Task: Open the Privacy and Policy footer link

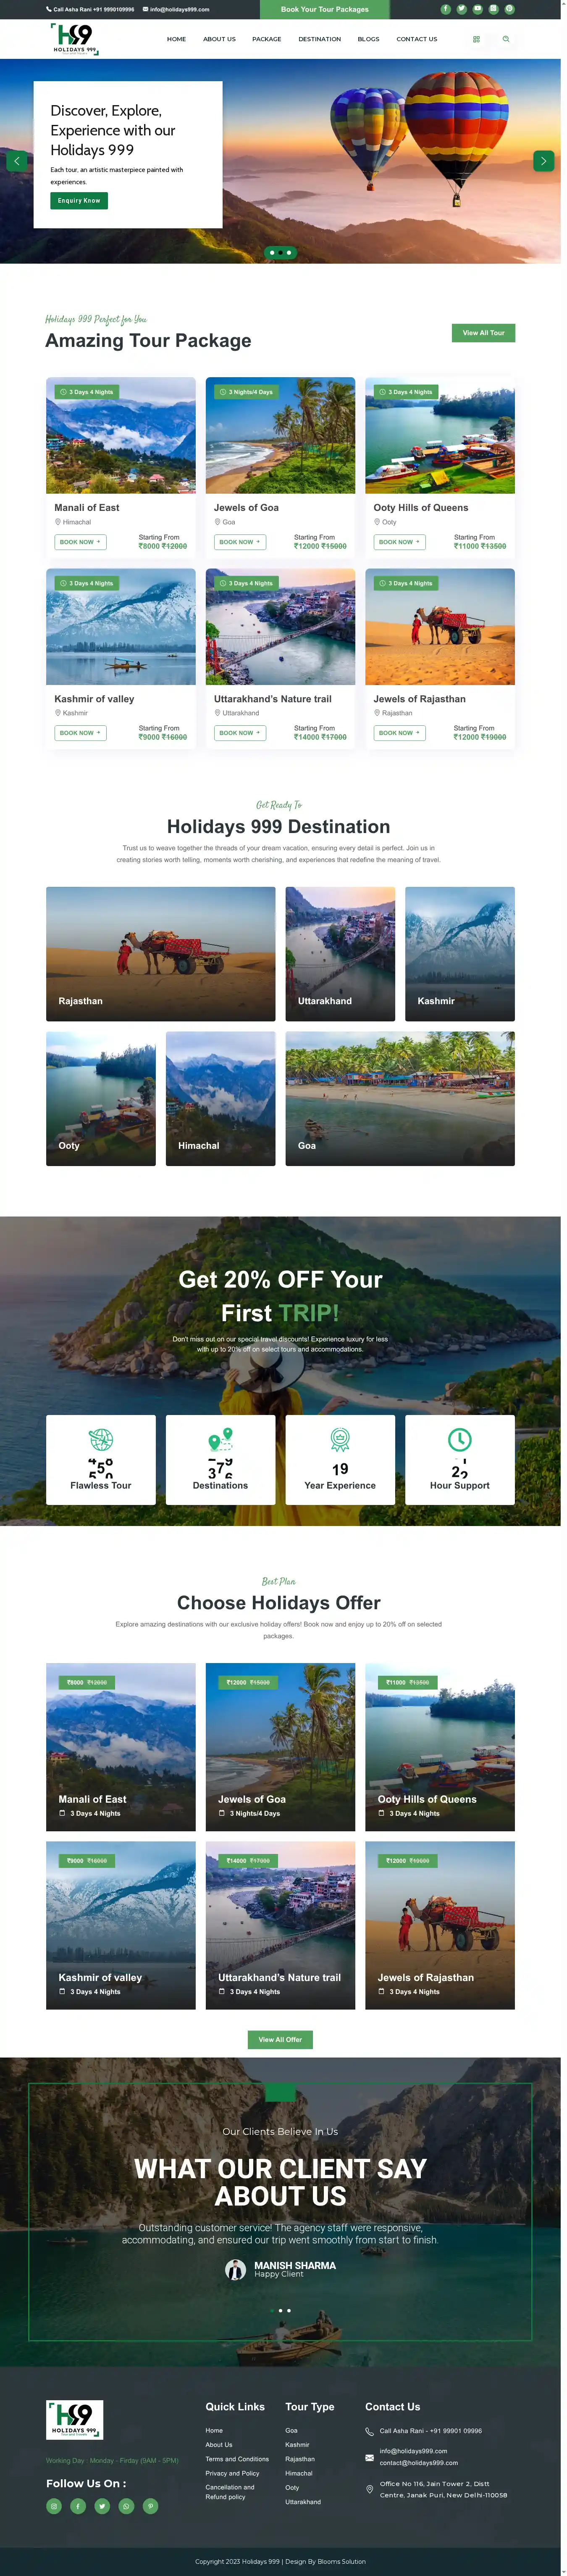Action: tap(233, 2473)
